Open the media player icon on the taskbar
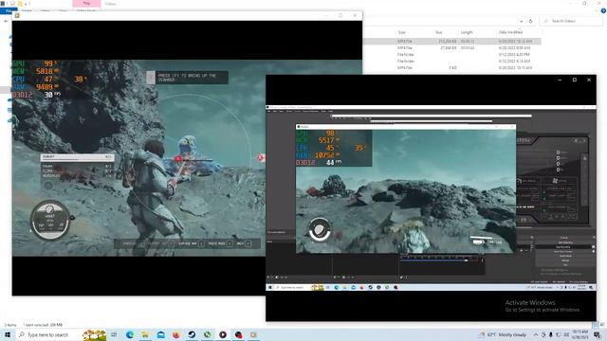Viewport: 607px width, 341px height. [x=223, y=334]
